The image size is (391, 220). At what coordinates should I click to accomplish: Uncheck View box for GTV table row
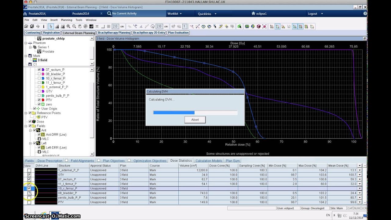pos(29,175)
